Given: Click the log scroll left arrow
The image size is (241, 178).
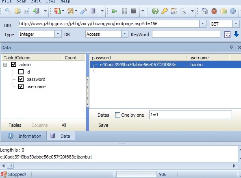Looking at the screenshot, I should click(x=3, y=165).
